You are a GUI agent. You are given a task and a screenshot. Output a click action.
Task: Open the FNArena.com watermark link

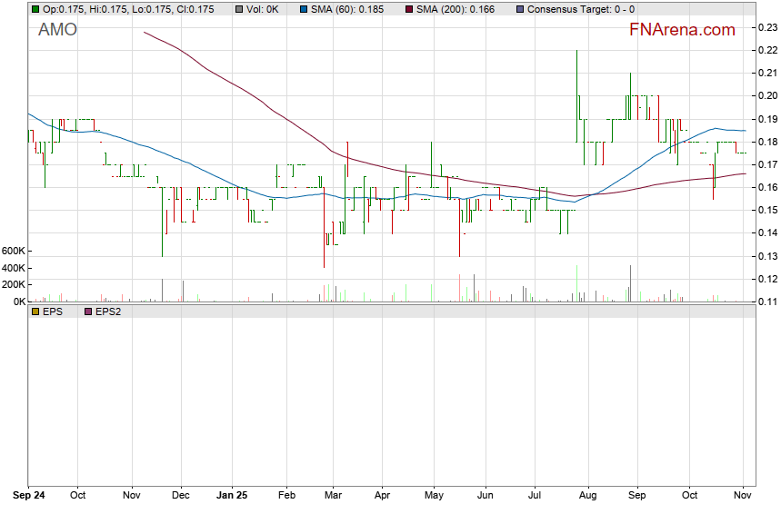682,30
